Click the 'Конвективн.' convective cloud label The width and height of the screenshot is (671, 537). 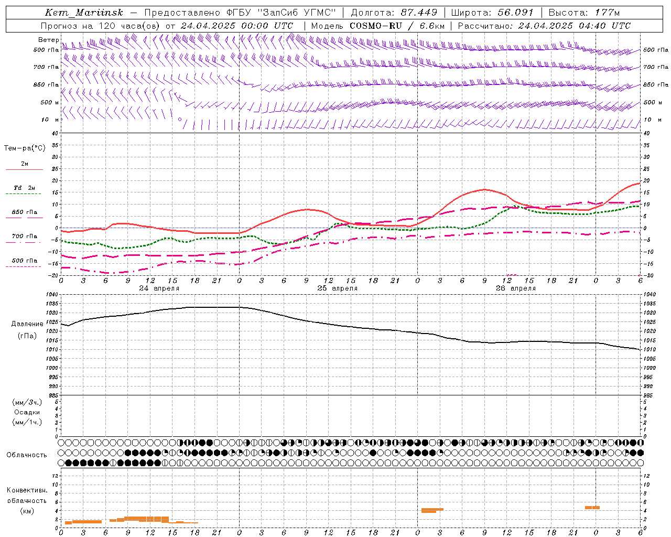pyautogui.click(x=27, y=490)
